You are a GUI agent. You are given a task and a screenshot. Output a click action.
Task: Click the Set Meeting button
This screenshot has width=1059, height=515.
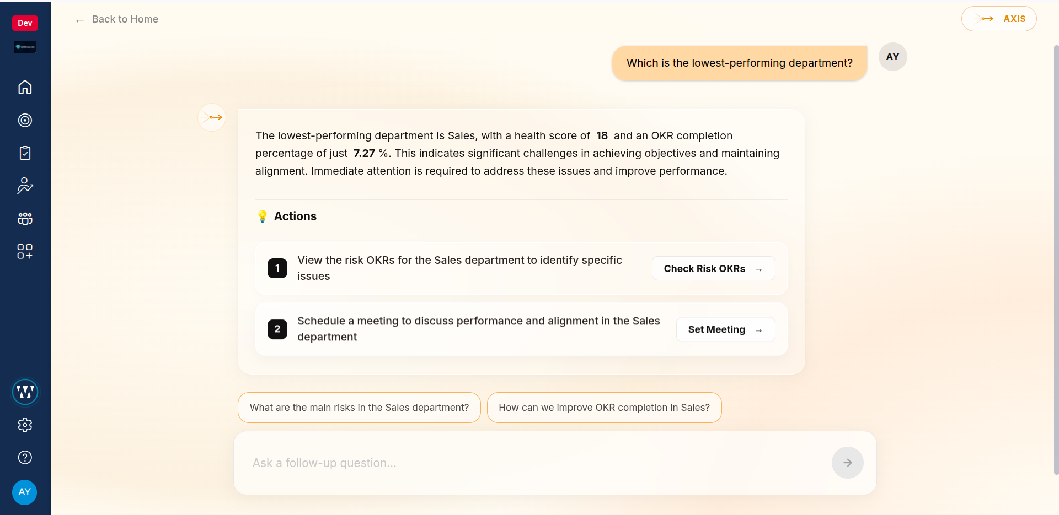click(725, 329)
